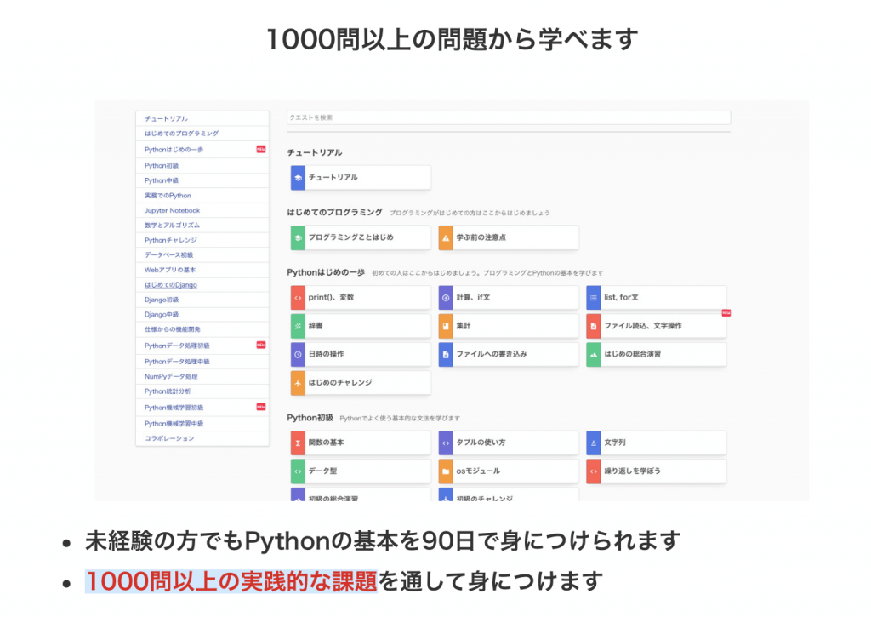The width and height of the screenshot is (871, 617).
Task: Open はじめてのDjango sidebar link
Action: tap(170, 285)
